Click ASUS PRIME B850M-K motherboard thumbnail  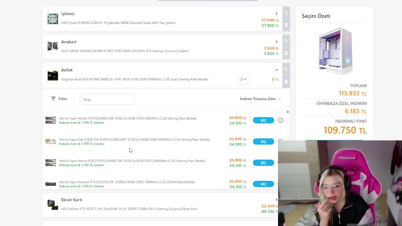coord(53,46)
